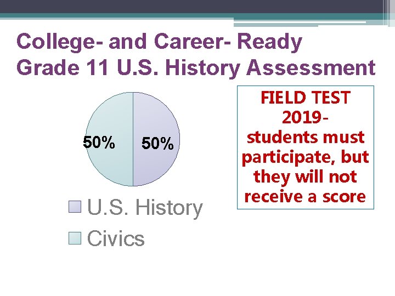This screenshot has width=395, height=296.
Task: Click the dark header bar at top
Action: [191, 7]
